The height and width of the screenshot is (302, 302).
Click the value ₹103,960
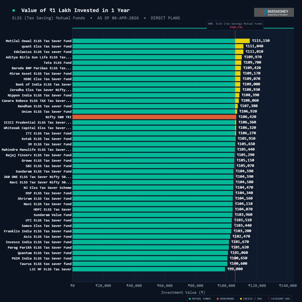point(244,215)
